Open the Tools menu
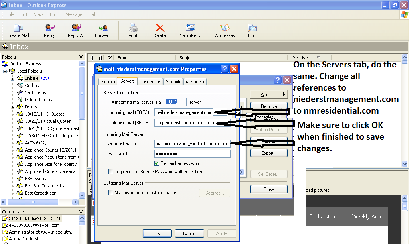Image resolution: width=409 pixels, height=244 pixels. (x=54, y=14)
